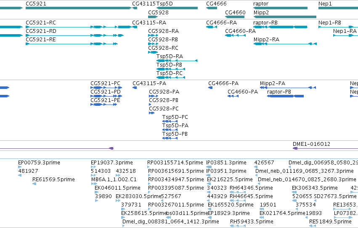Select MB6A.1_1.002.C1 feature
Image resolution: width=358 pixels, height=228 pixels.
pyautogui.click(x=94, y=184)
